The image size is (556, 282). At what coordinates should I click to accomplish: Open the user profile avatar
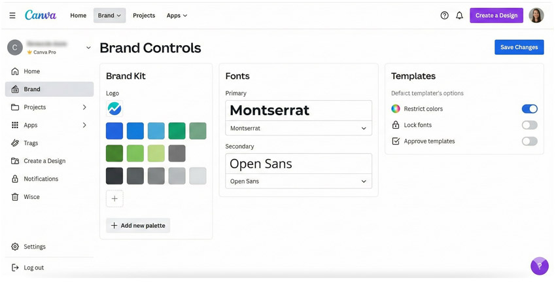coord(536,15)
